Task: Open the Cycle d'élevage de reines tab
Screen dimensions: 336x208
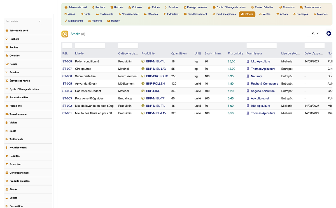Action: pos(229,7)
